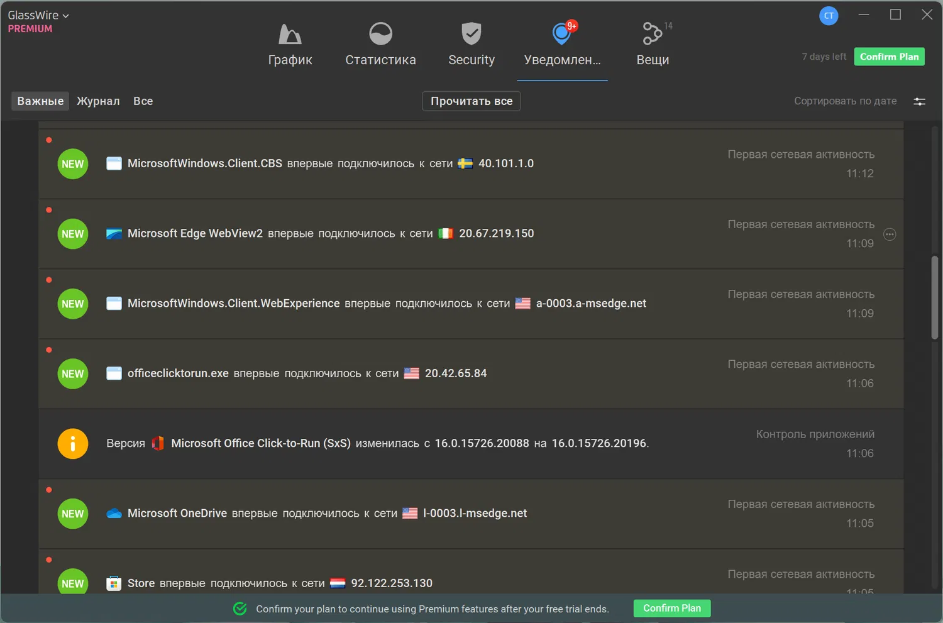Click the PREMIUM label under GlassWire
Image resolution: width=943 pixels, height=623 pixels.
(30, 29)
